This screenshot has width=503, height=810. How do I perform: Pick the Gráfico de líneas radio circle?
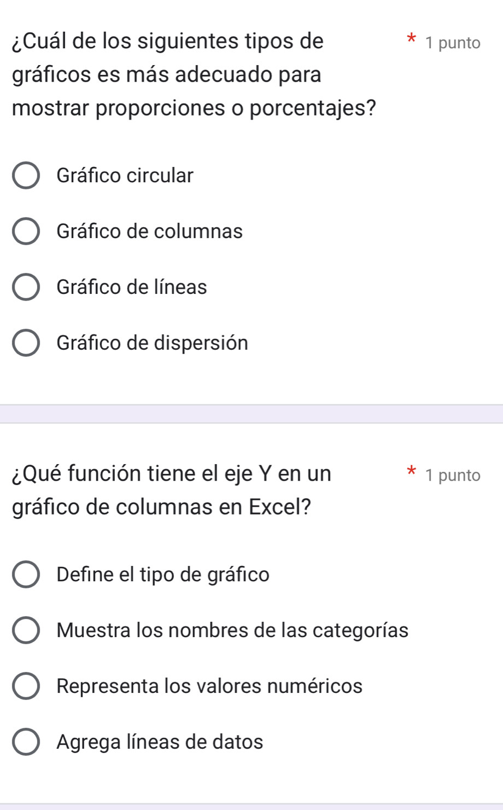(26, 287)
